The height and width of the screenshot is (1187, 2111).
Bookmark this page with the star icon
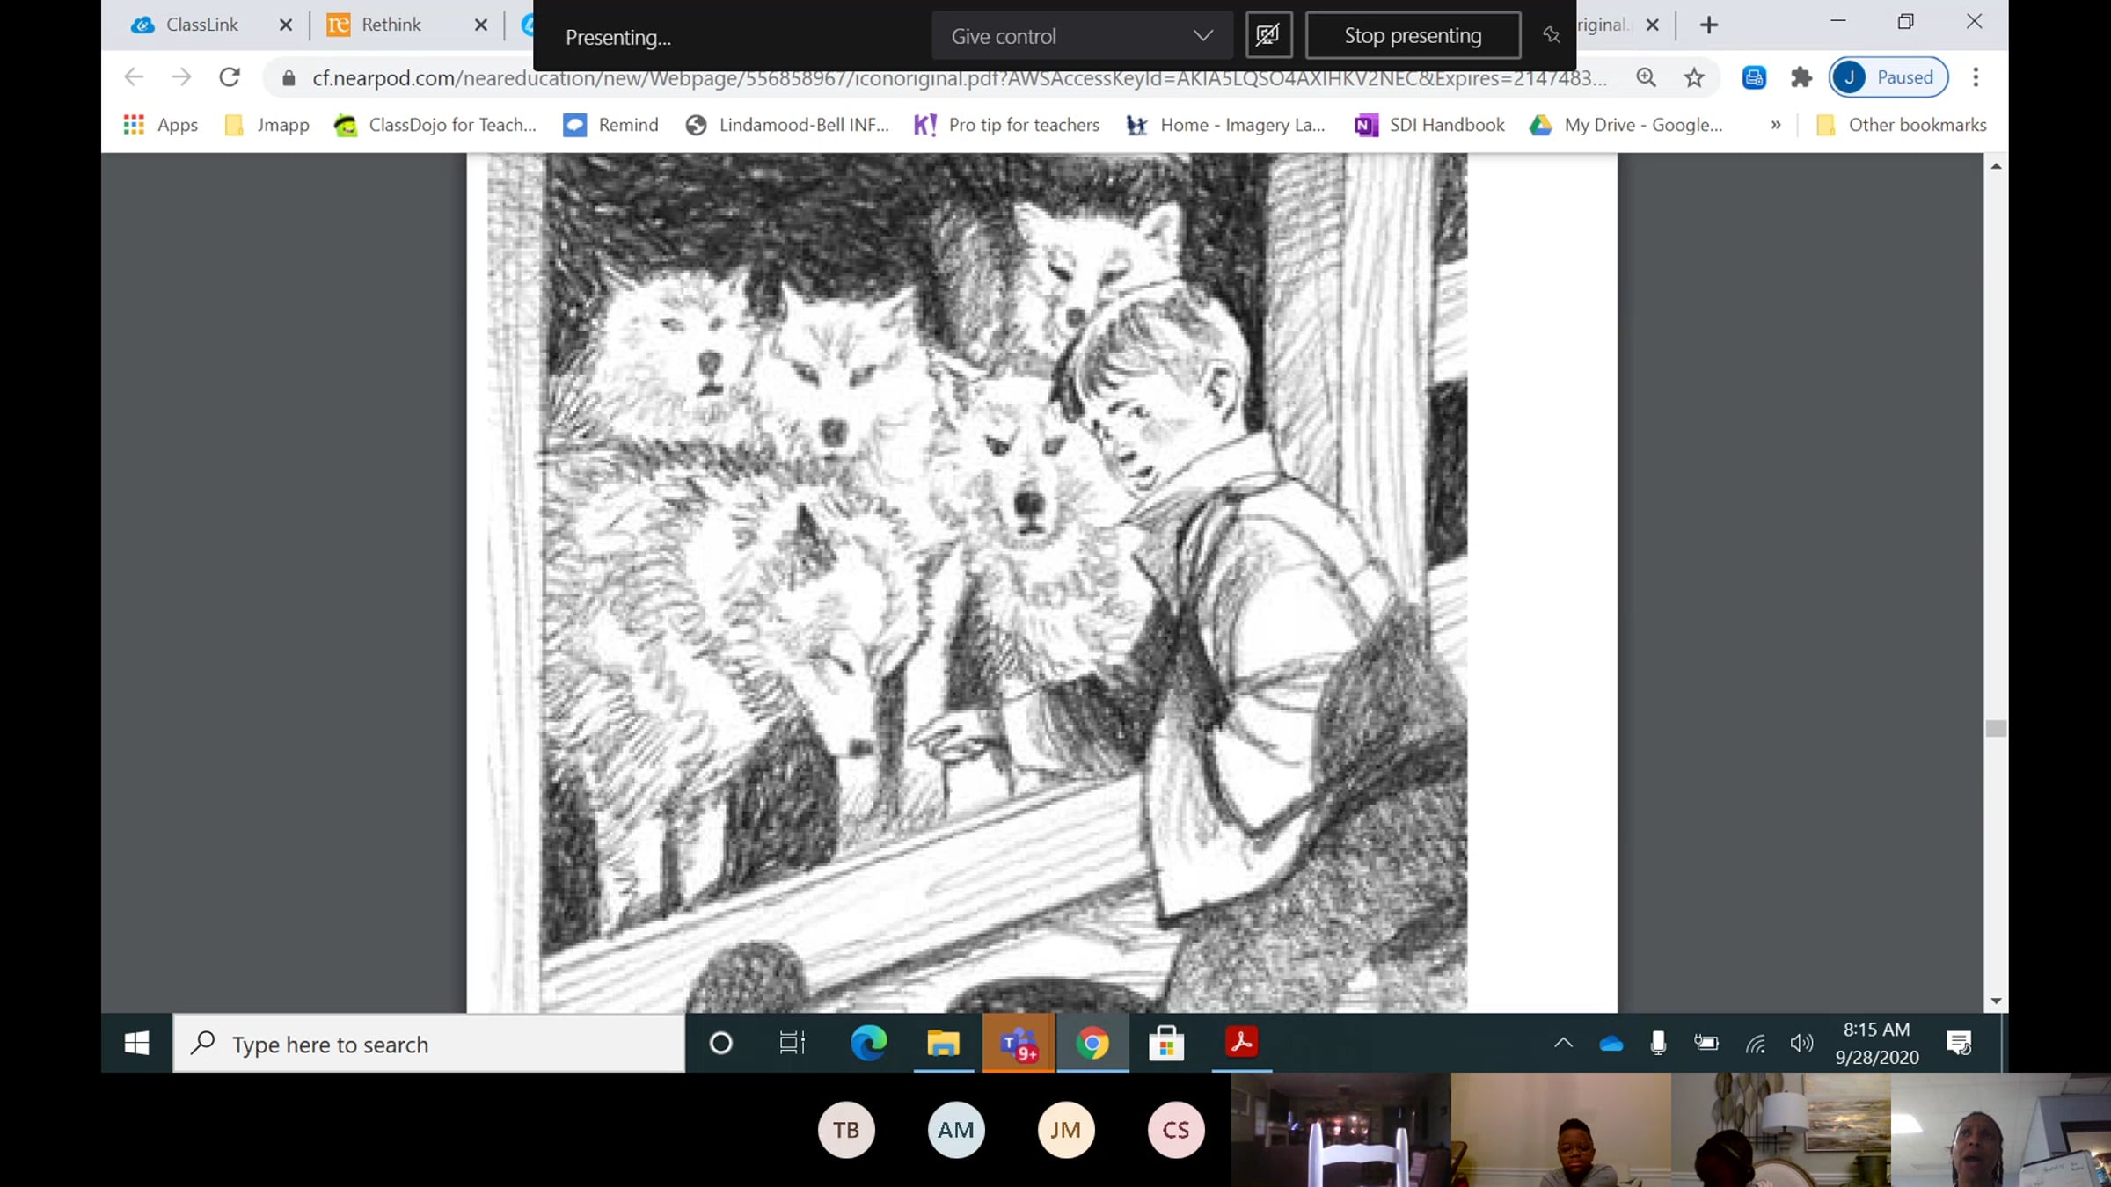tap(1693, 77)
